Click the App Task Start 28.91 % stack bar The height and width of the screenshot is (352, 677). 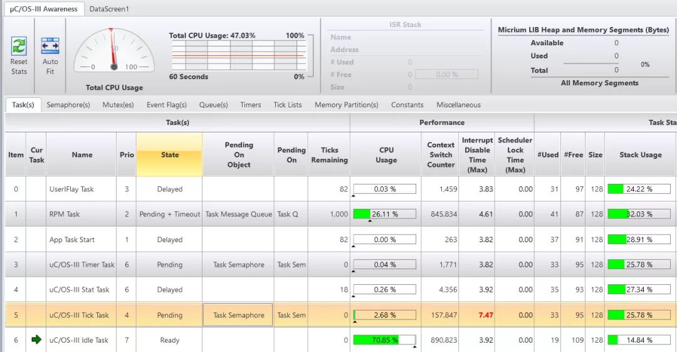pos(639,240)
